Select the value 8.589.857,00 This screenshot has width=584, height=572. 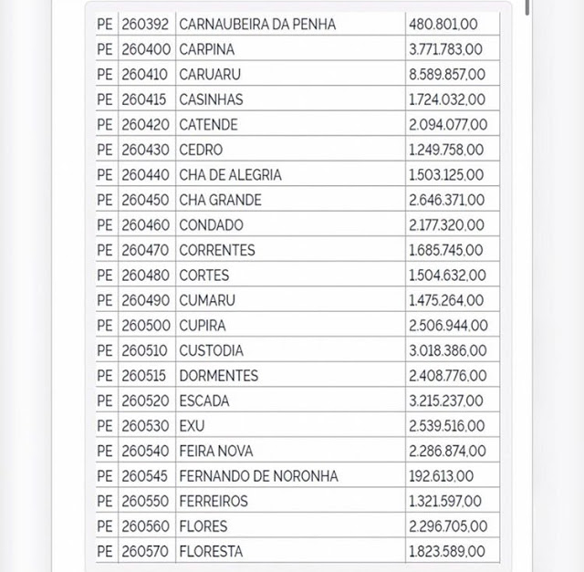(447, 74)
